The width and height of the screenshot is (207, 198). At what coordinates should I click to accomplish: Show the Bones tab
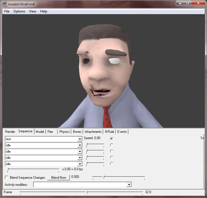[77, 132]
